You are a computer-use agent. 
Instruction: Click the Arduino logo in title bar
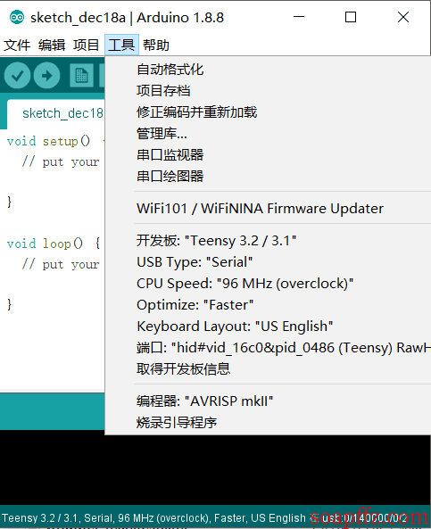coord(17,17)
